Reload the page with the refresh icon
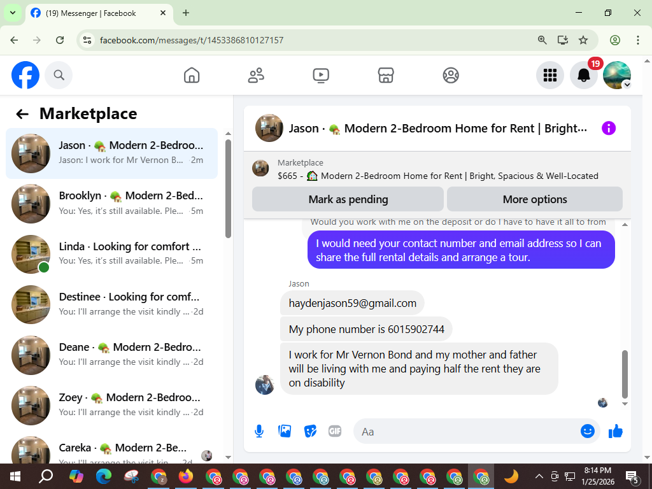Screen dimensions: 652x489 pos(60,40)
